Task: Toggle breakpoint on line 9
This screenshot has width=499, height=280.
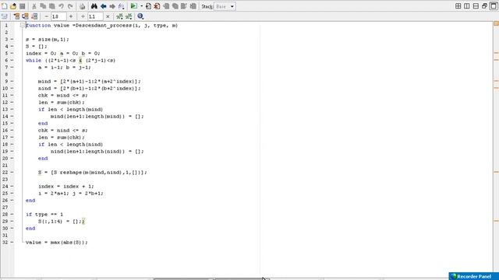Action: coord(12,81)
